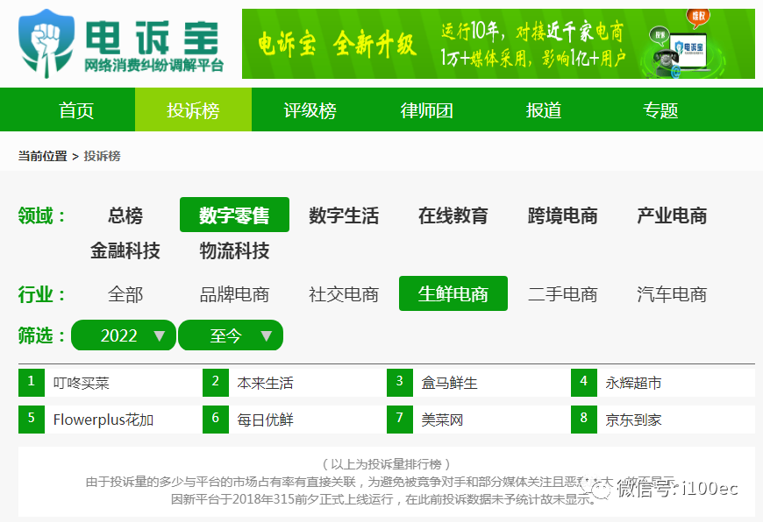The image size is (763, 522).
Task: Select the 投诉榜 nav tab
Action: click(193, 110)
